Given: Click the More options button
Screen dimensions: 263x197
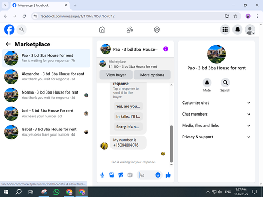Looking at the screenshot, I should (152, 75).
